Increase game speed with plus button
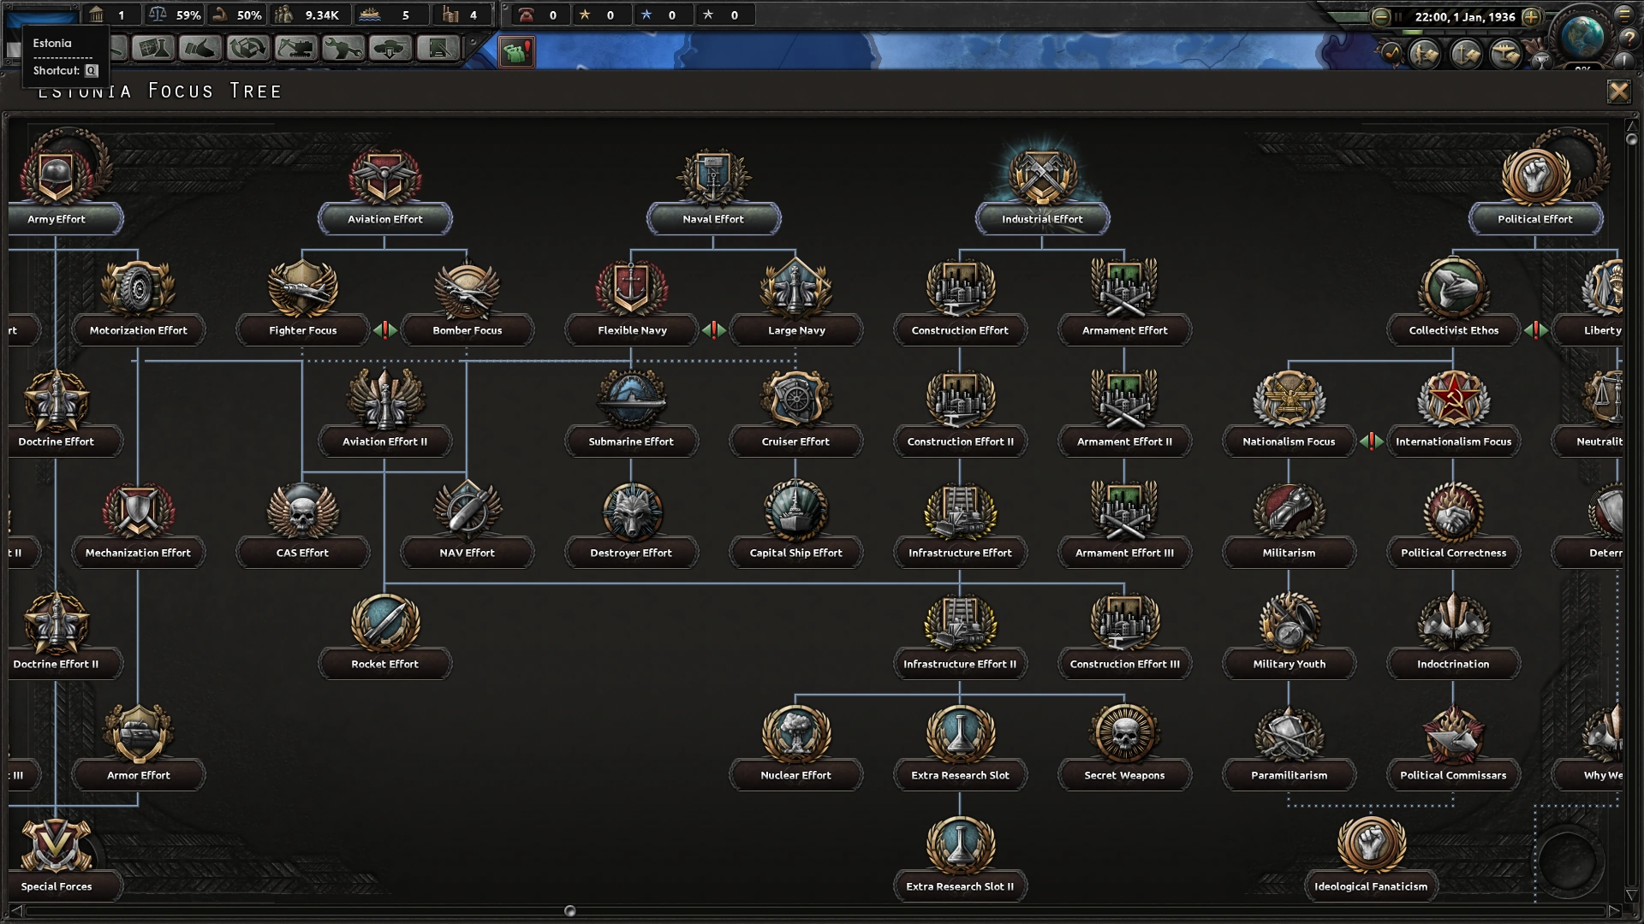This screenshot has height=924, width=1644. pos(1532,17)
